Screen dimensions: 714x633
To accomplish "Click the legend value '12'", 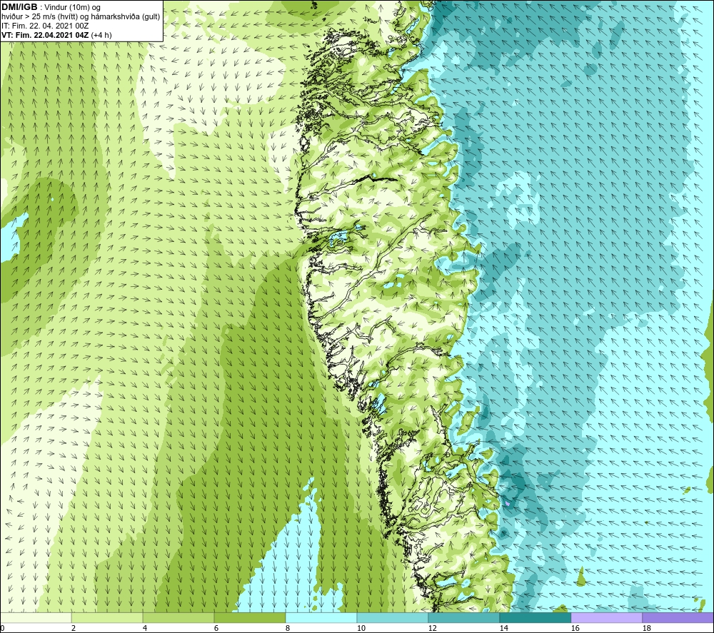I will click(432, 629).
